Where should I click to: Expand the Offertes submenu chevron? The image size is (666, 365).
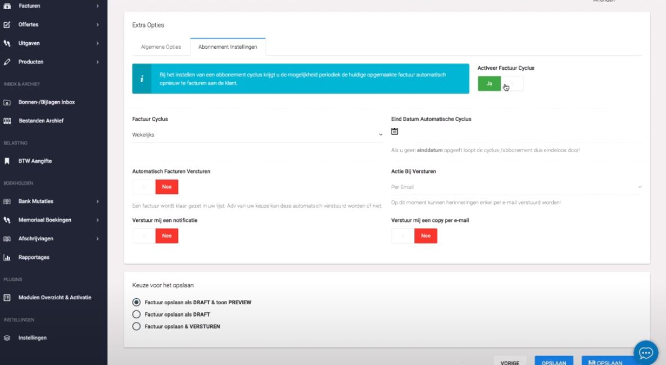tap(97, 25)
